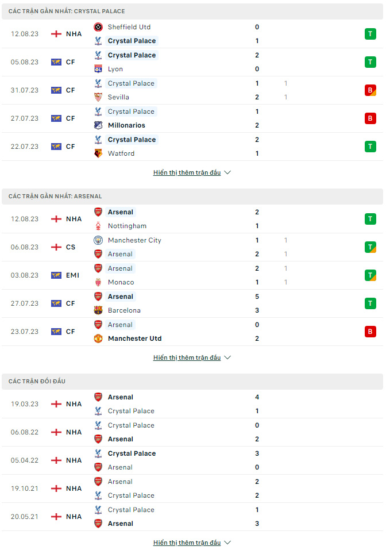Click the Manchester Utd club badge
Image resolution: width=386 pixels, height=550 pixels.
coord(98,339)
